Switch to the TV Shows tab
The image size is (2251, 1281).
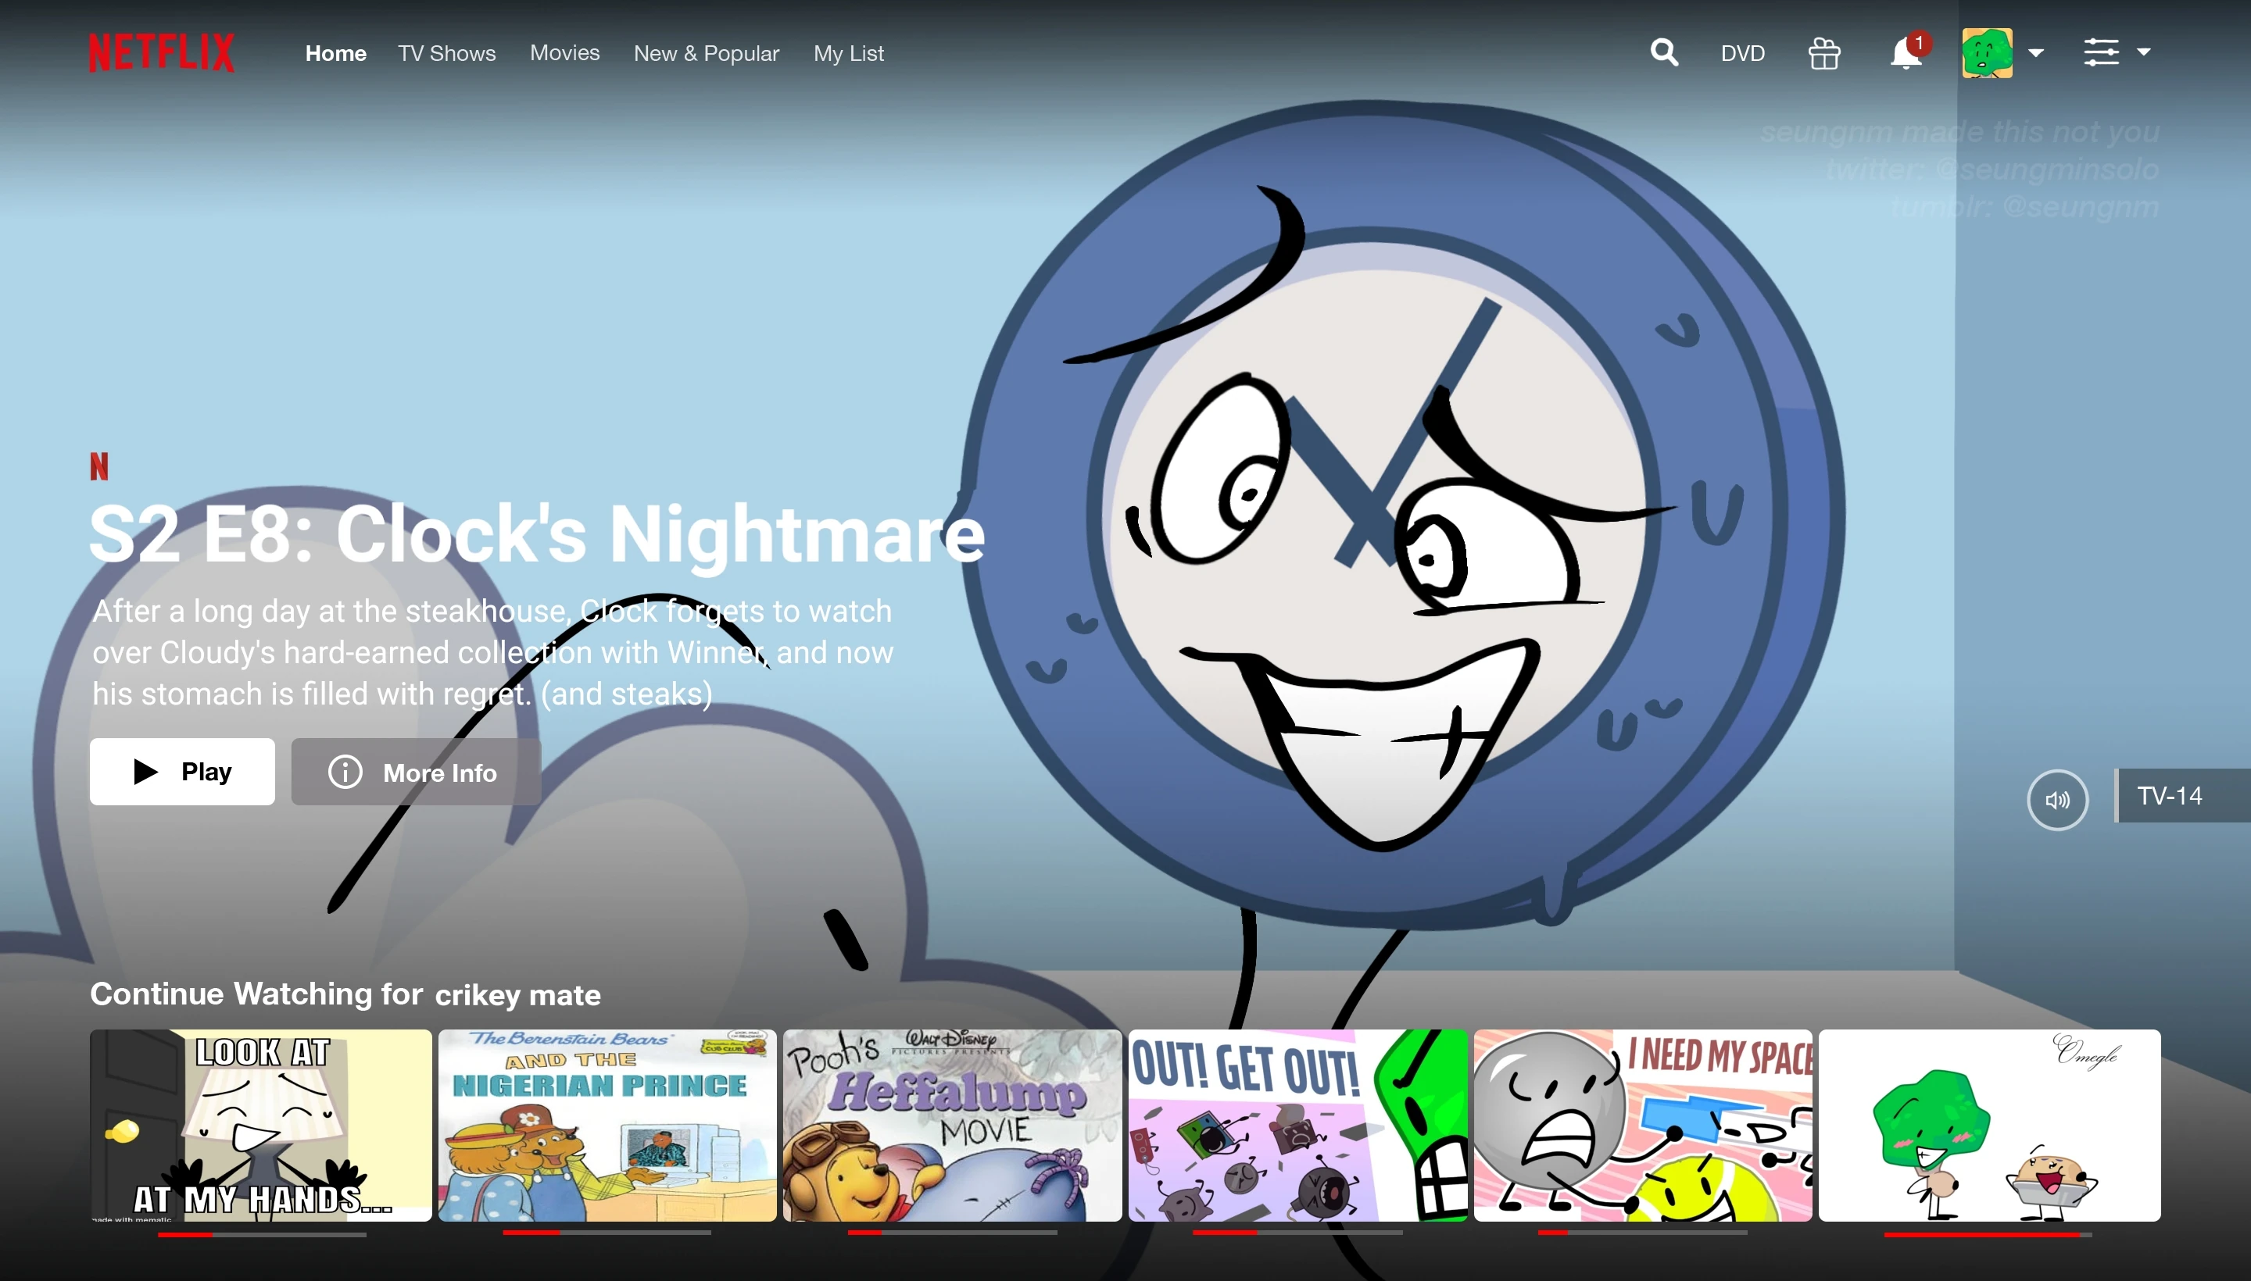point(446,53)
